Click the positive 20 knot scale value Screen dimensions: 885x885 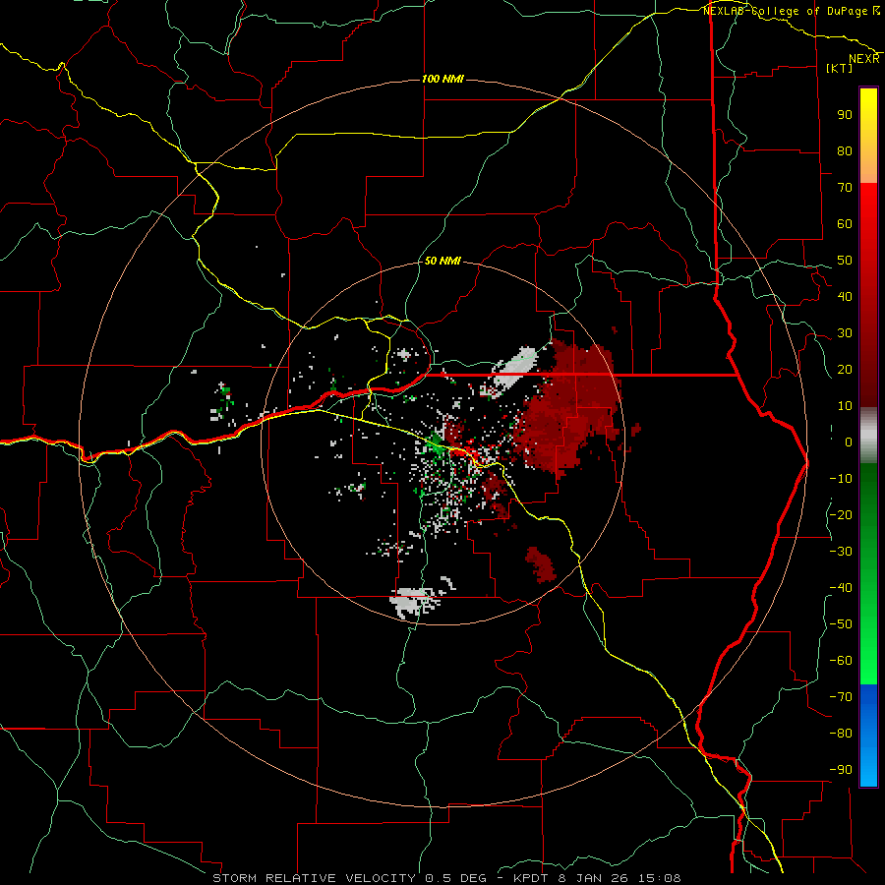click(845, 369)
